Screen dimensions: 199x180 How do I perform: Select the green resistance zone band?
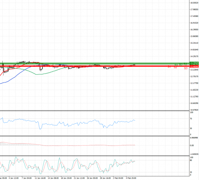coord(99,63)
